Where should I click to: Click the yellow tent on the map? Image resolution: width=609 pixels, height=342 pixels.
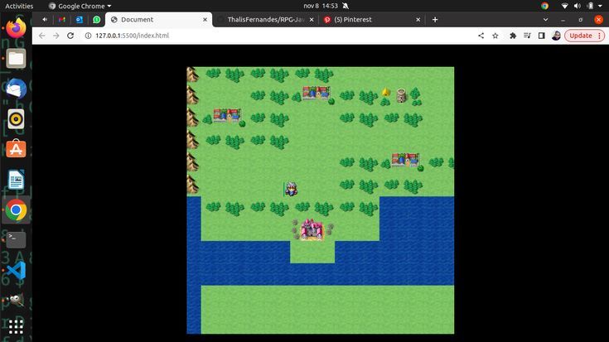click(x=385, y=92)
